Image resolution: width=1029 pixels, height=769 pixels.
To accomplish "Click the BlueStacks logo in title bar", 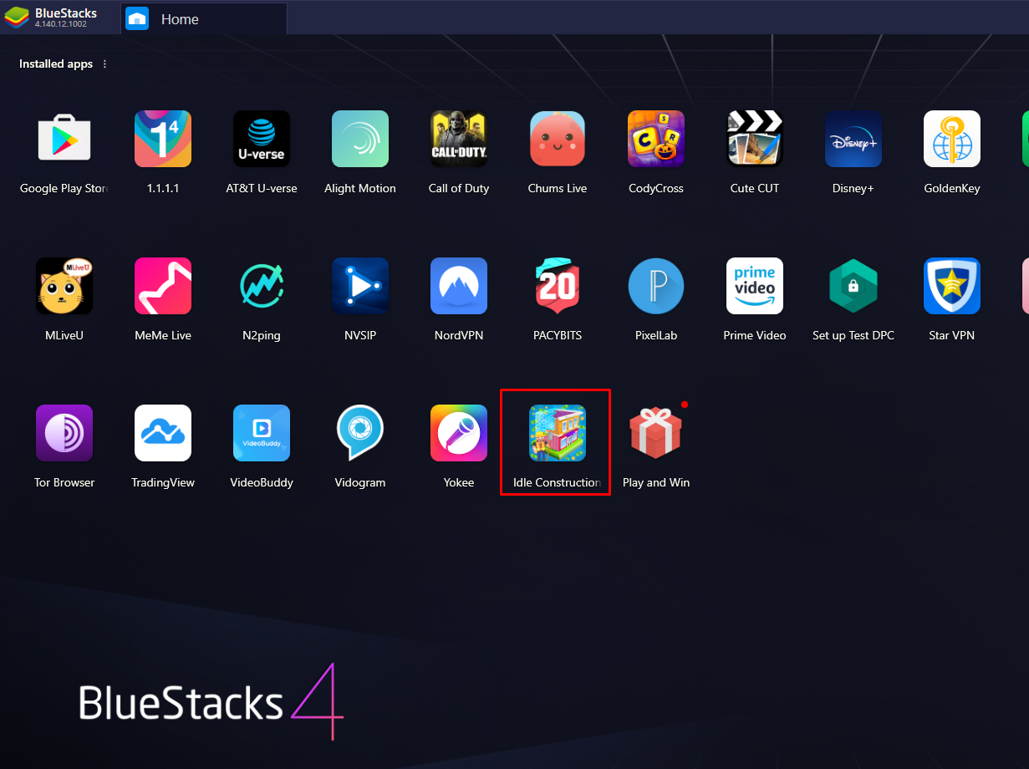I will [17, 18].
